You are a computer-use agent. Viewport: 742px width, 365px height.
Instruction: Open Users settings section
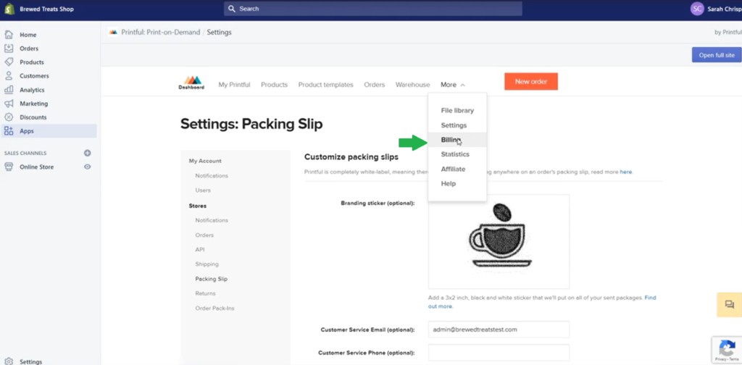point(203,190)
